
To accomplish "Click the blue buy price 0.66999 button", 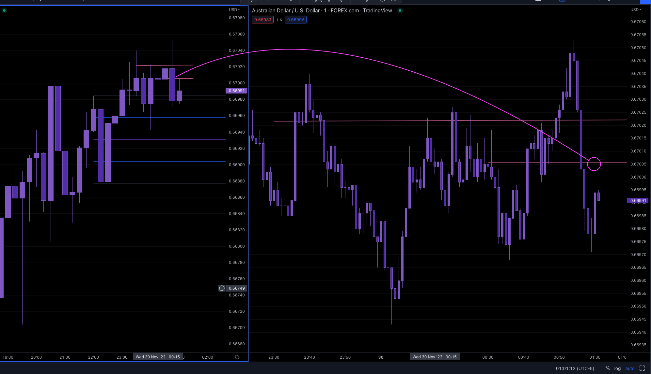I will [x=295, y=20].
